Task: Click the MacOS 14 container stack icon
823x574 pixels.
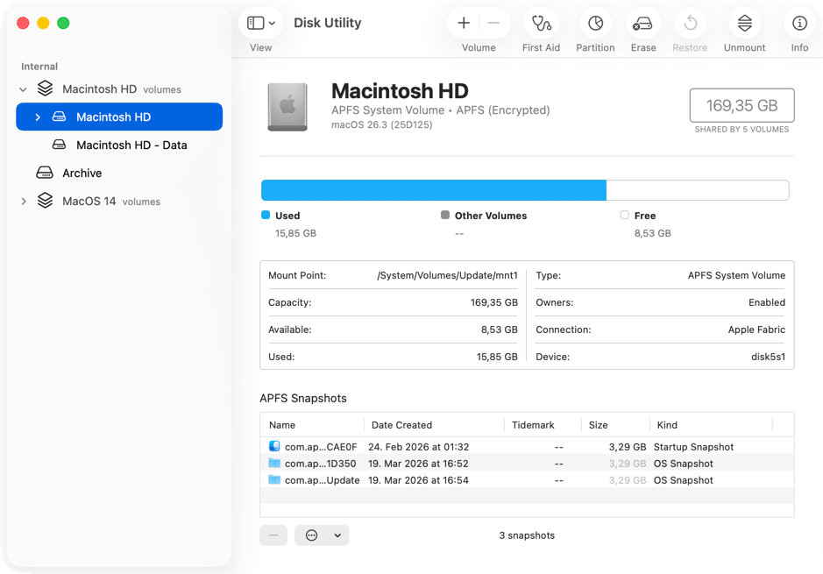Action: click(x=46, y=201)
